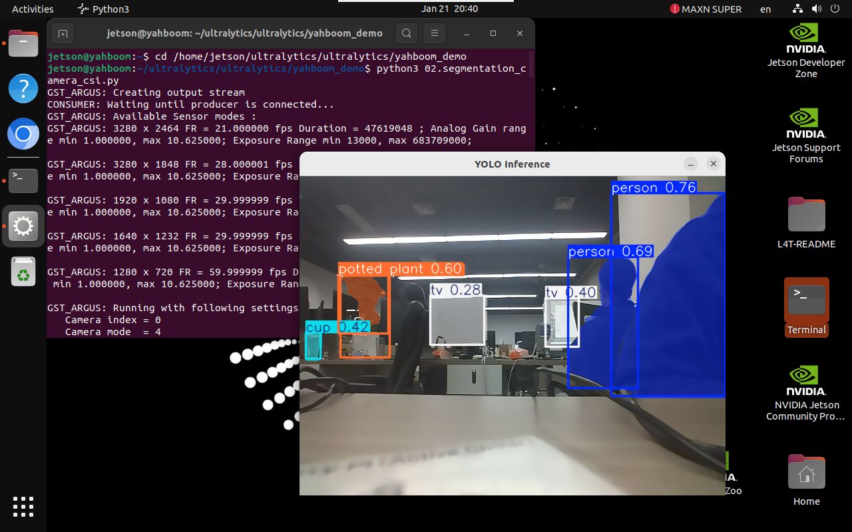852x532 pixels.
Task: Open the en input language selector
Action: pos(765,9)
